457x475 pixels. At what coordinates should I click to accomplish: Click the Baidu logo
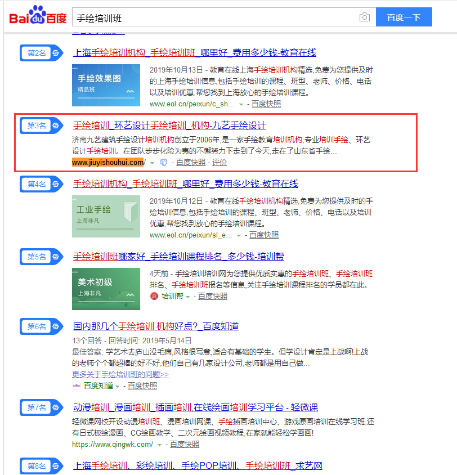(38, 15)
